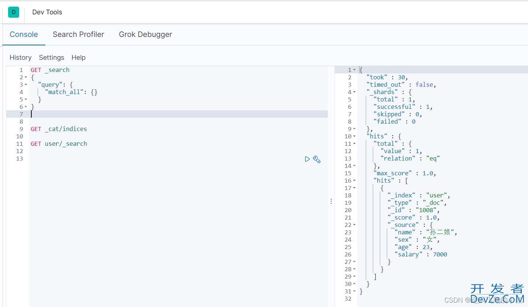The height and width of the screenshot is (307, 528).
Task: Collapse the "_shards" fold on response line 4
Action: (354, 92)
